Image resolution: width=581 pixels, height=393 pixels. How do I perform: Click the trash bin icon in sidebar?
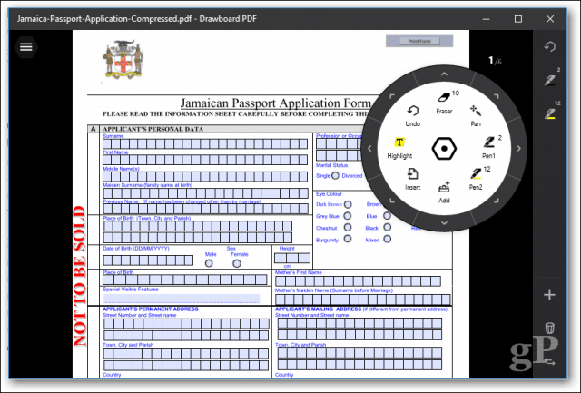click(x=550, y=328)
